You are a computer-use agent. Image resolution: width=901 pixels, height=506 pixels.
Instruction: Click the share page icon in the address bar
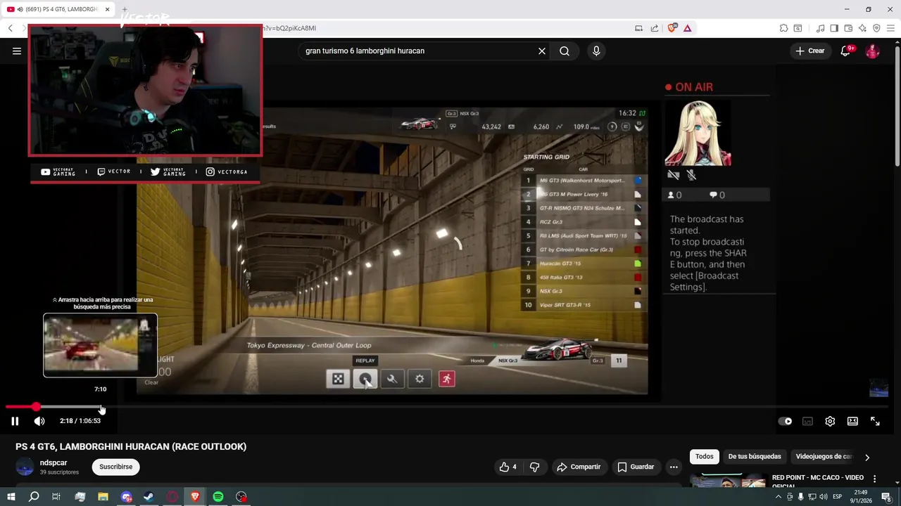pyautogui.click(x=655, y=28)
